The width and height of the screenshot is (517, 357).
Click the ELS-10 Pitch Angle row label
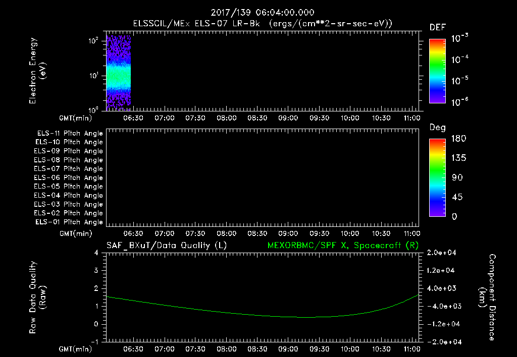pyautogui.click(x=69, y=142)
